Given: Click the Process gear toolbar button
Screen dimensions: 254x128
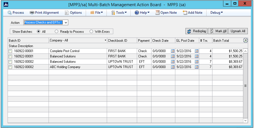Looking at the screenshot, I should [x=15, y=13].
